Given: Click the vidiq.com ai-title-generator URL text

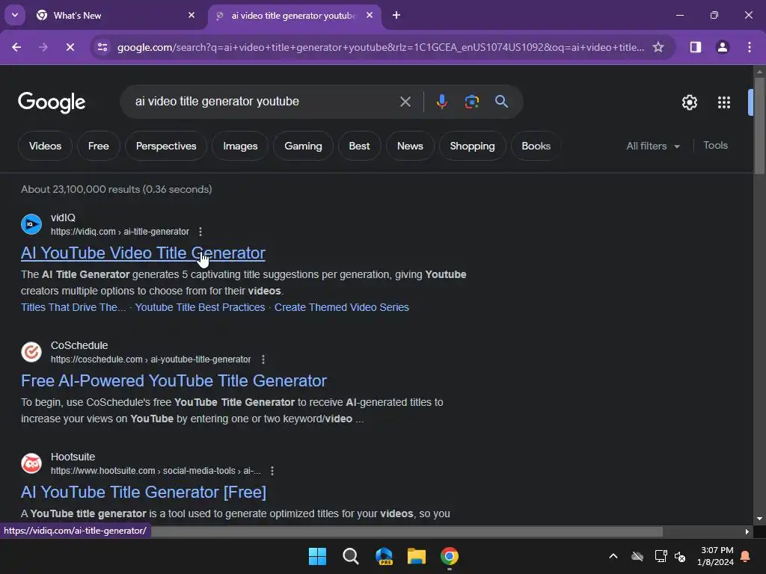Looking at the screenshot, I should pyautogui.click(x=120, y=232).
